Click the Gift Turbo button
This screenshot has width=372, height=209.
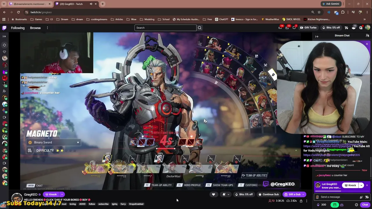[308, 28]
